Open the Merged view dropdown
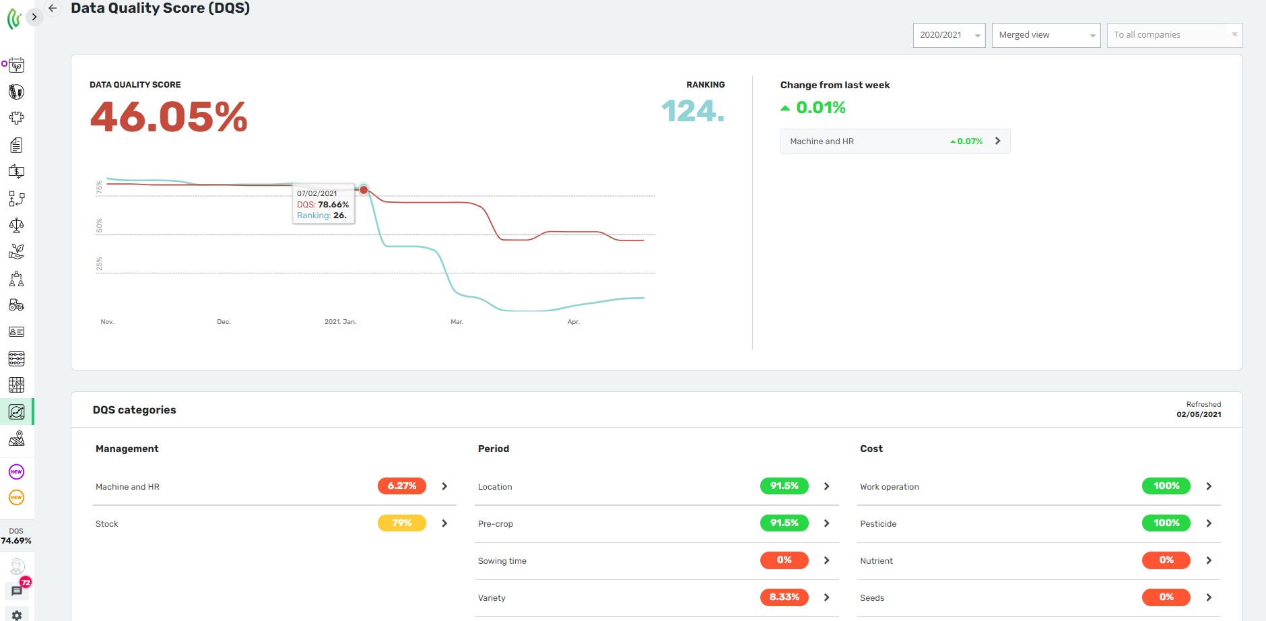The height and width of the screenshot is (621, 1266). 1045,35
